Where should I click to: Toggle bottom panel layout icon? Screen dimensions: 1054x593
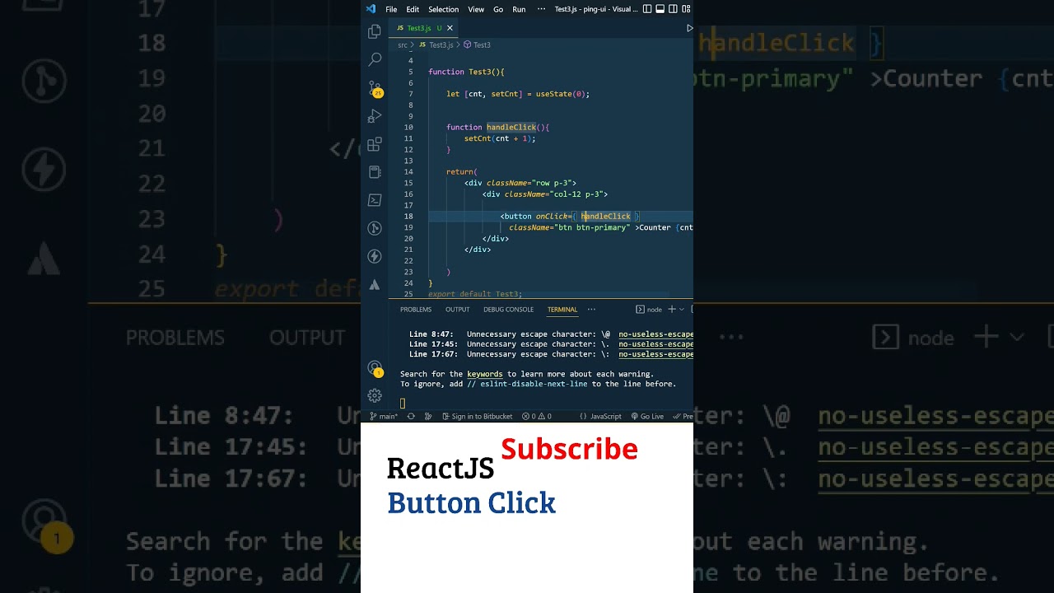tap(660, 9)
